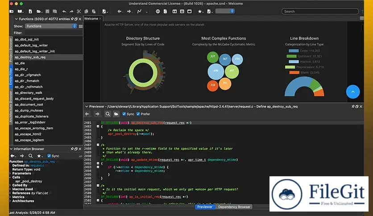Collapse the Previewer panel chevron

click(x=87, y=107)
